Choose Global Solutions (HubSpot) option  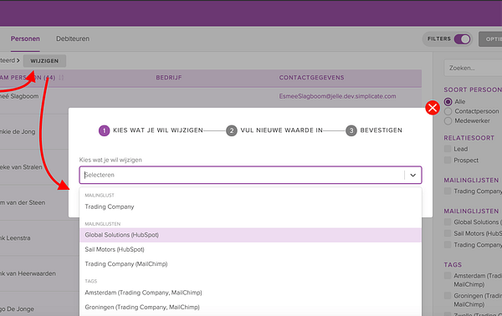[x=250, y=235]
